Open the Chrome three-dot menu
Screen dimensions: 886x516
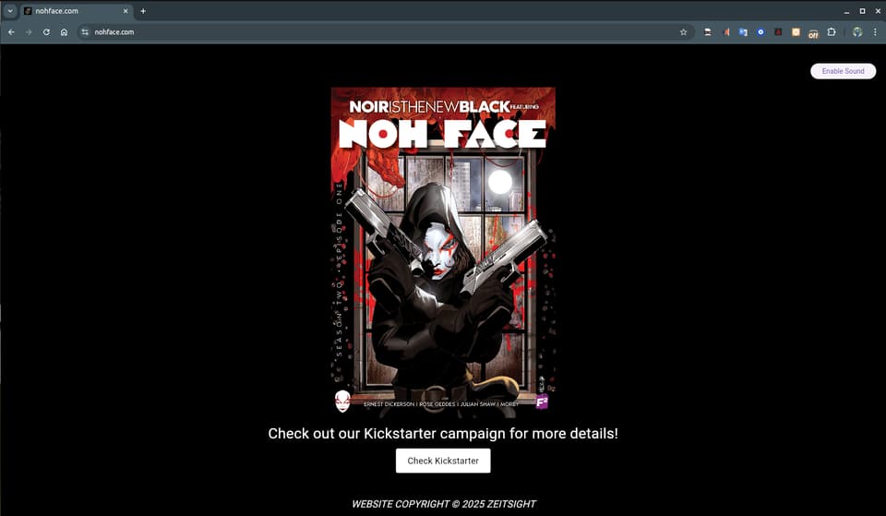(x=875, y=32)
